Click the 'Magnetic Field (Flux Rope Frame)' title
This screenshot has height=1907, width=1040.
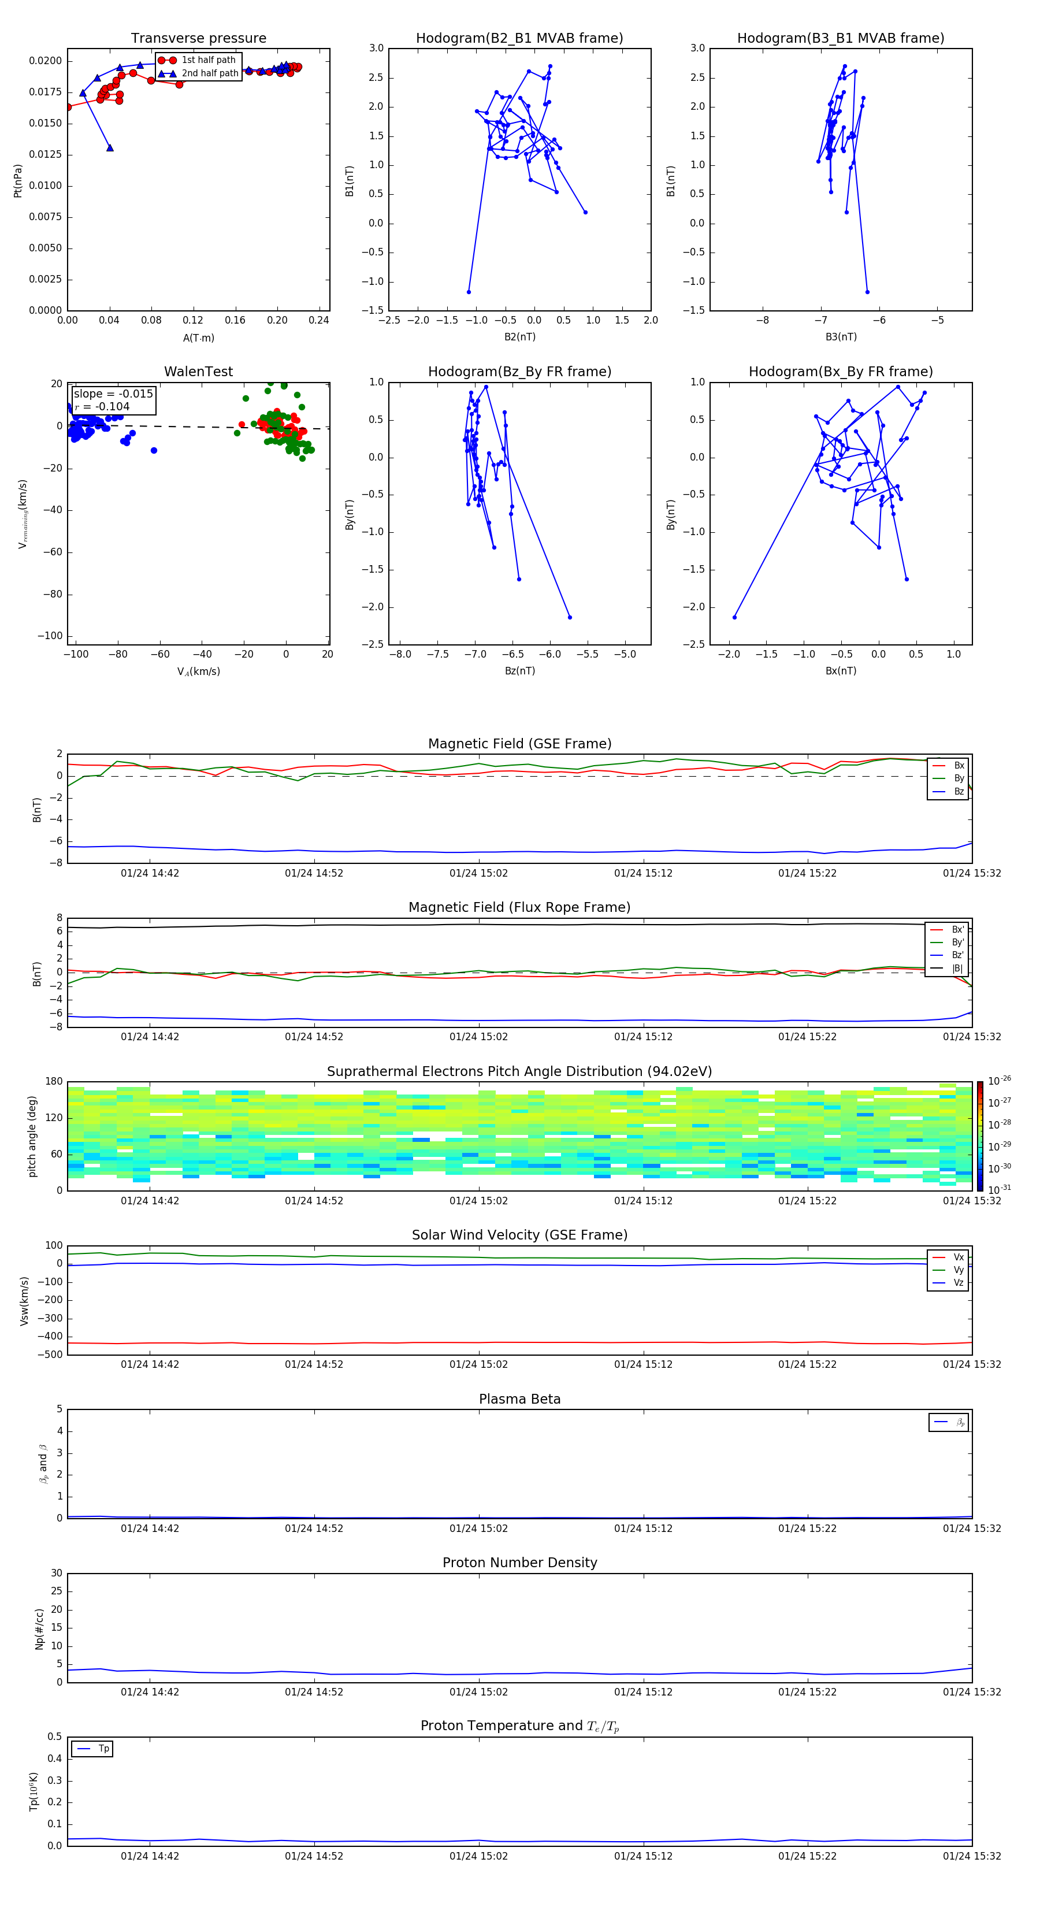click(519, 908)
